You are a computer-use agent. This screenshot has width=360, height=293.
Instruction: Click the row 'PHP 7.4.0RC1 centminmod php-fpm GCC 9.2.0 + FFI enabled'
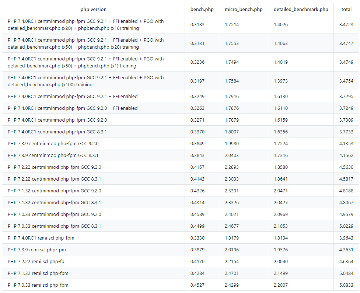click(180, 108)
